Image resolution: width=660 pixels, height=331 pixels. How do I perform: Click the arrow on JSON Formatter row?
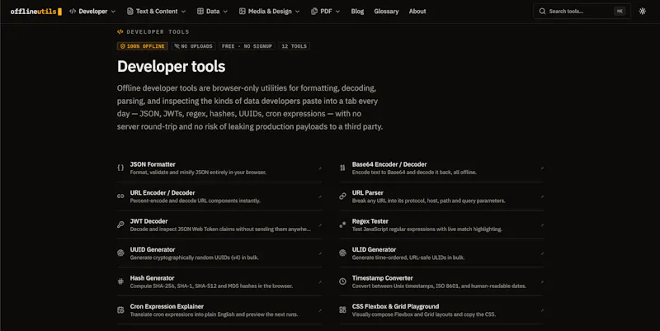[320, 168]
